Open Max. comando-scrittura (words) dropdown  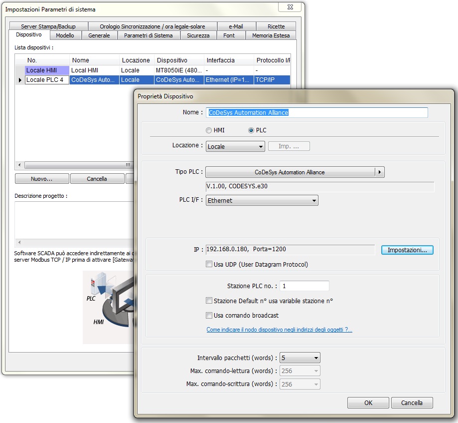300,384
